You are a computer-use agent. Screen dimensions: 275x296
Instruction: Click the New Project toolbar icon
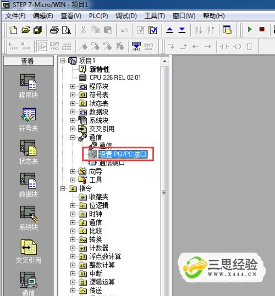click(x=13, y=30)
